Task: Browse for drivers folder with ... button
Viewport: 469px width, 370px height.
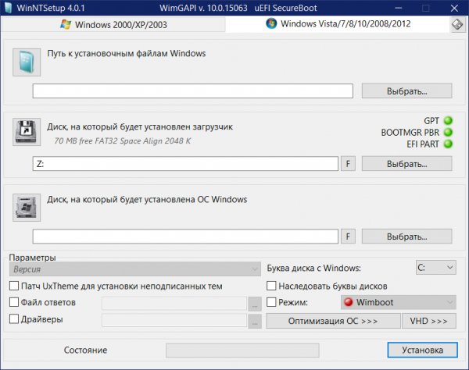Action: point(255,322)
